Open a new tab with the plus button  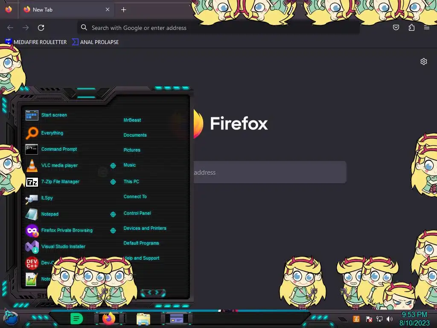(x=123, y=10)
